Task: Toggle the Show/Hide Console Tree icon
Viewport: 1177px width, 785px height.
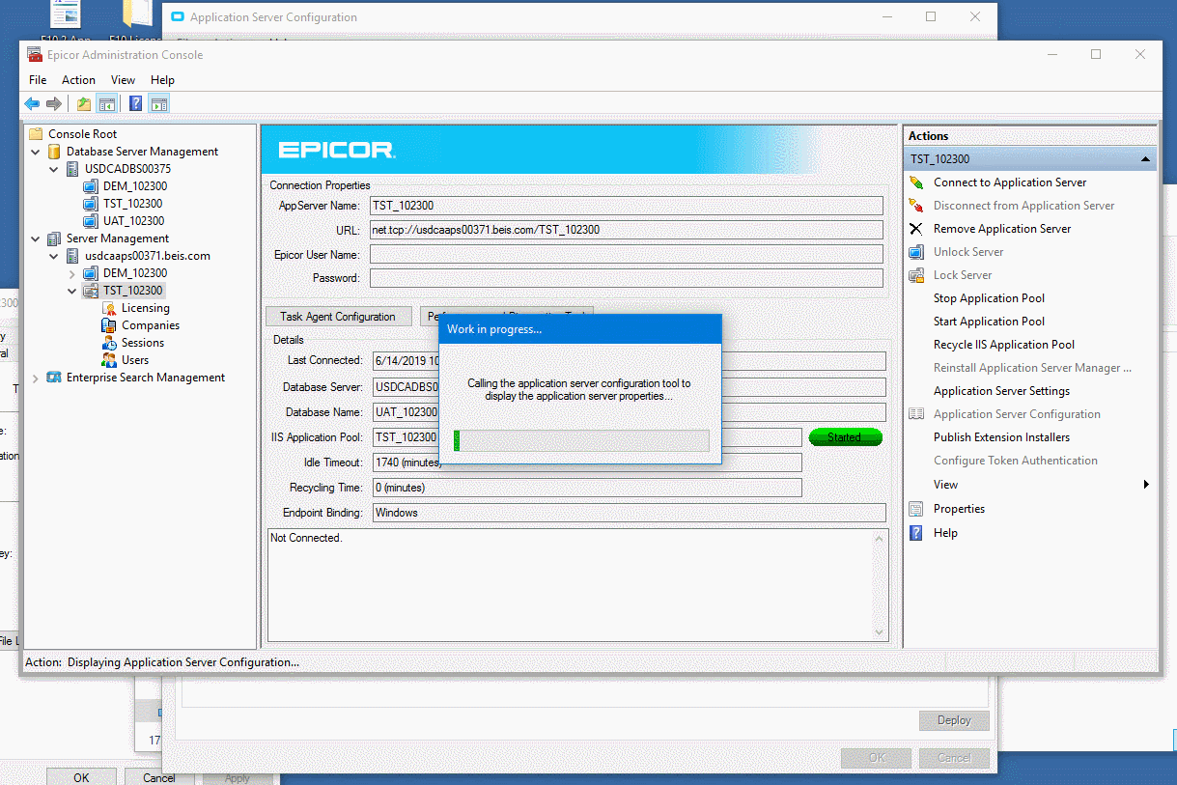Action: 107,104
